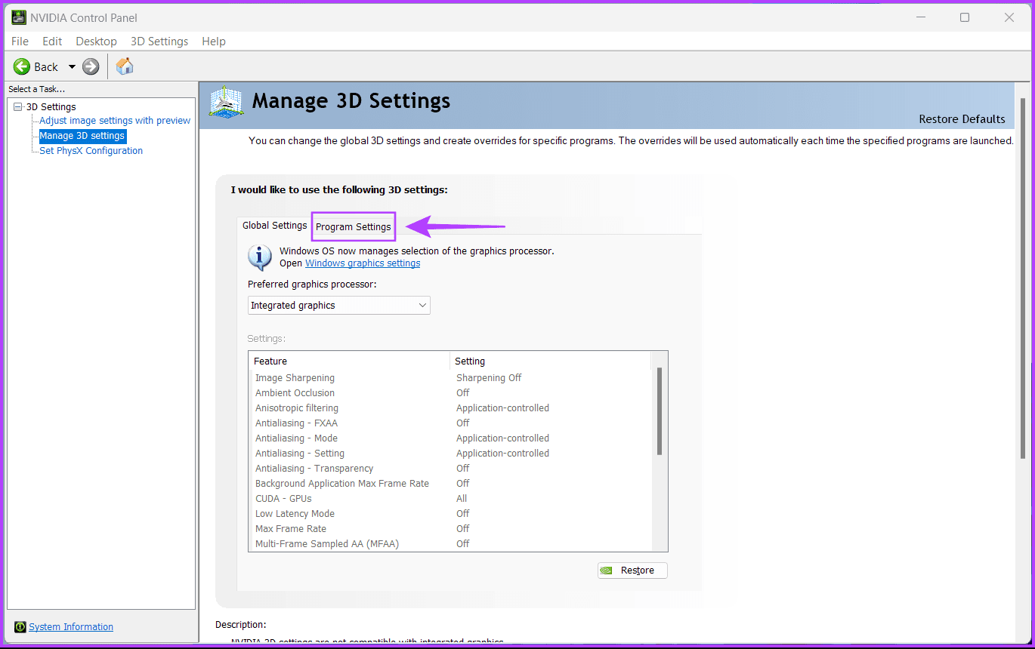Click the Setting column header
The height and width of the screenshot is (649, 1035).
550,361
